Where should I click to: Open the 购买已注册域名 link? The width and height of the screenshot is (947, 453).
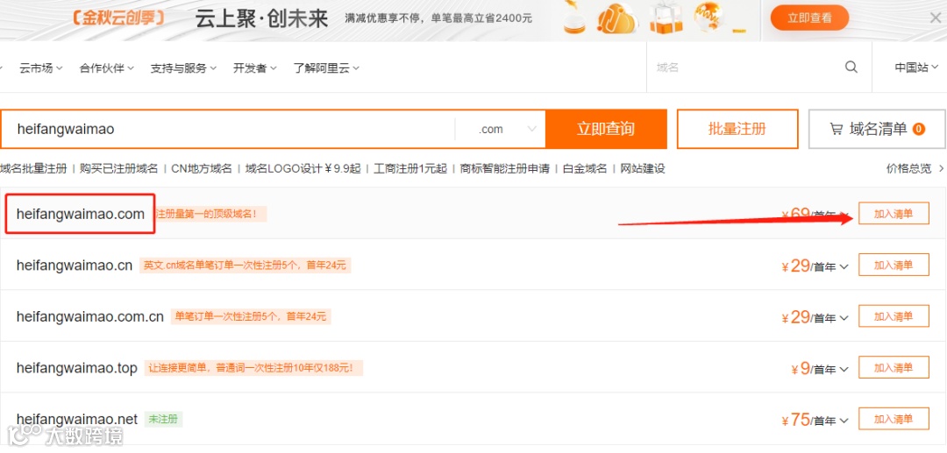click(119, 169)
